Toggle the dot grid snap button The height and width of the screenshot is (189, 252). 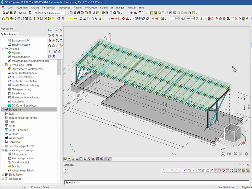pyautogui.click(x=204, y=170)
